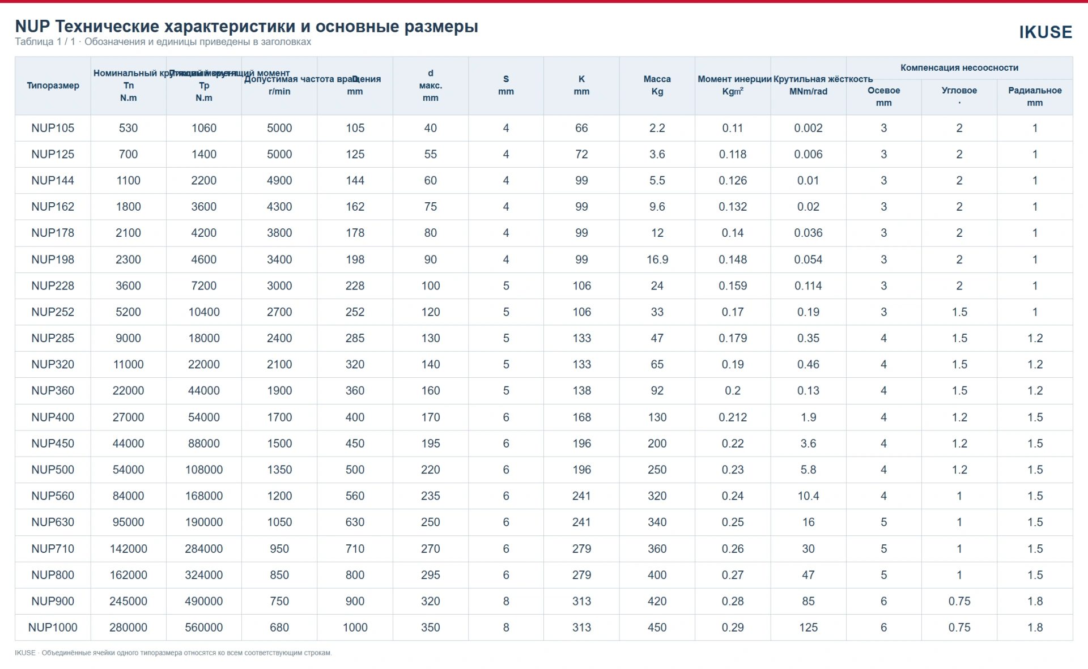This screenshot has height=669, width=1088.
Task: Click the 1350 speed value
Action: (x=279, y=470)
